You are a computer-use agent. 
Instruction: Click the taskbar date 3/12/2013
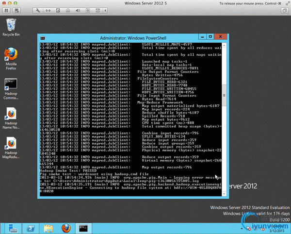(276, 231)
